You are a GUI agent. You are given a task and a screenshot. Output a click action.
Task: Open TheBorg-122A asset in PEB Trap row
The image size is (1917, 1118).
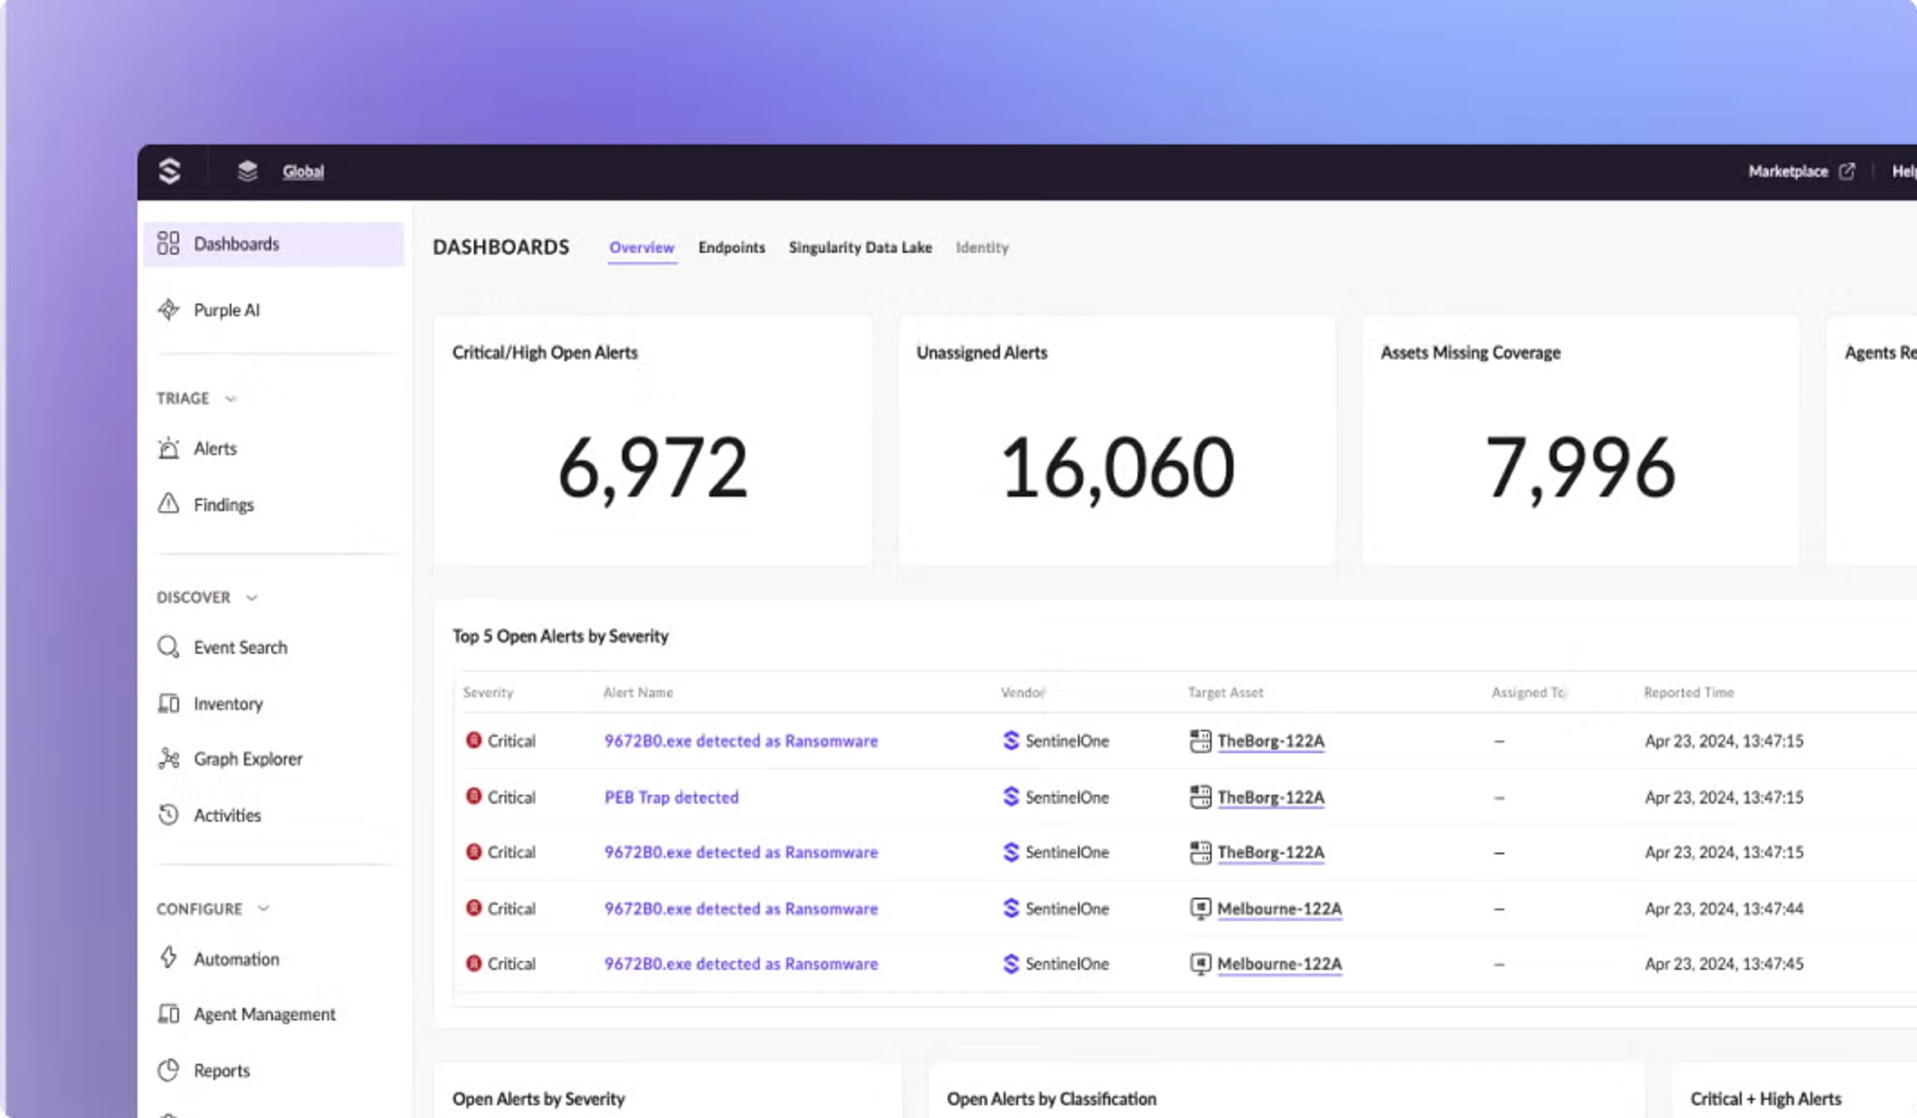[x=1272, y=797]
